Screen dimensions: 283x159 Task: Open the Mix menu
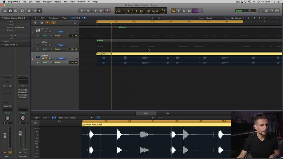coord(66,2)
